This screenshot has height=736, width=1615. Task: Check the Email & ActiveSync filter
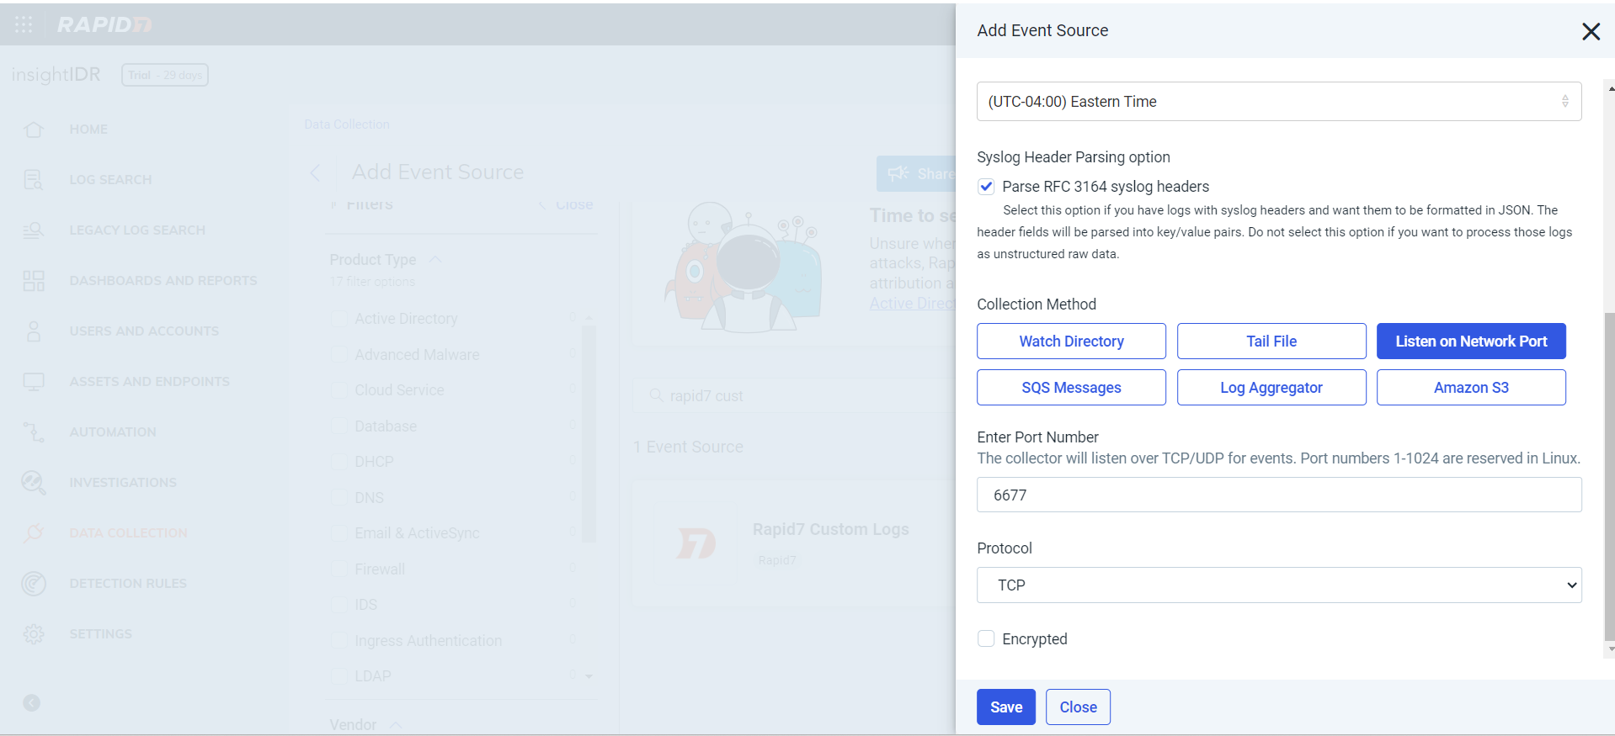tap(339, 533)
